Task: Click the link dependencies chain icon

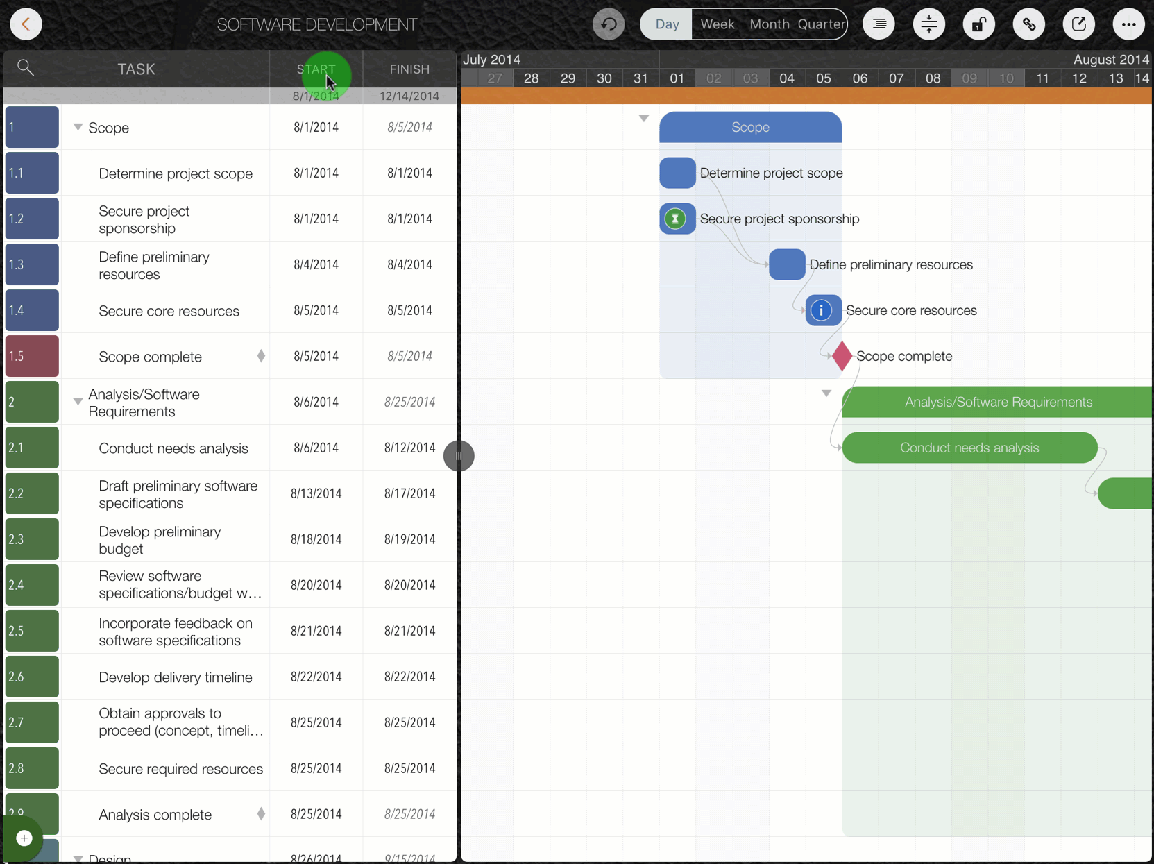Action: [1028, 24]
